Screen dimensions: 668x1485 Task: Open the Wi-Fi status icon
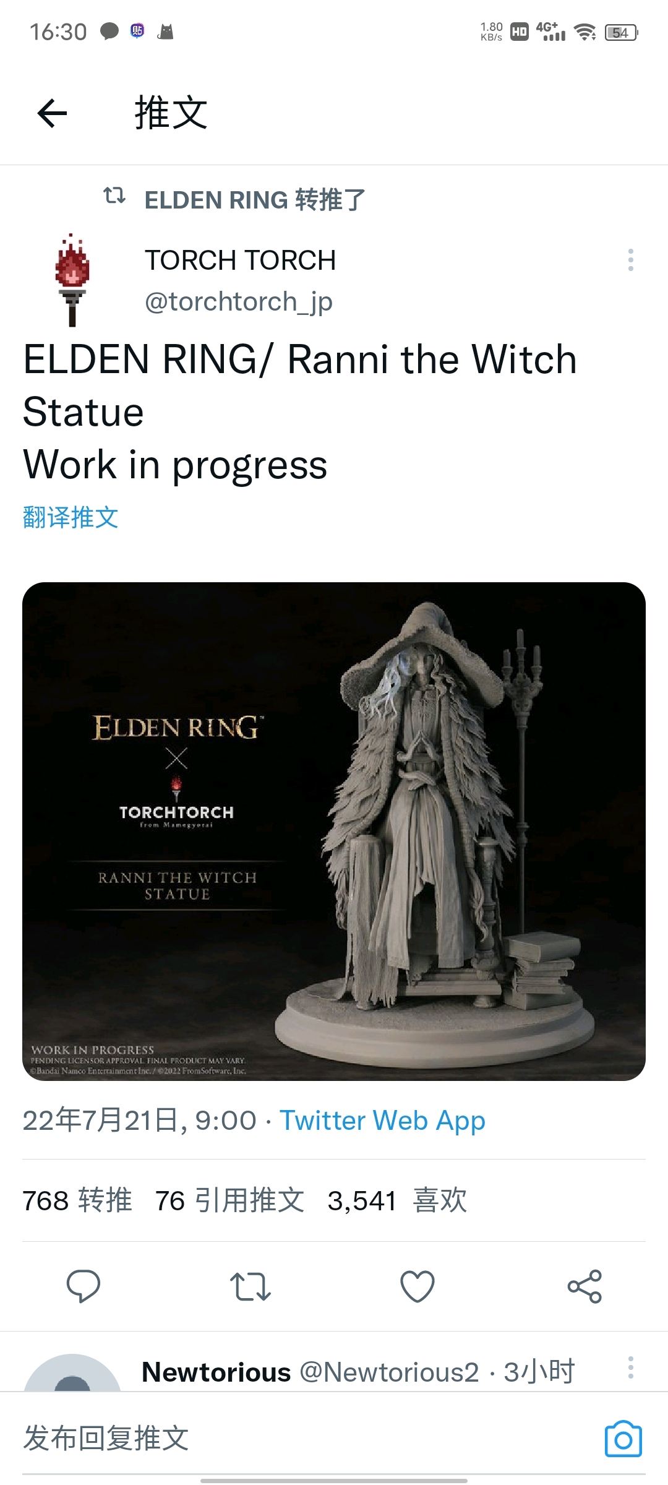click(x=585, y=32)
